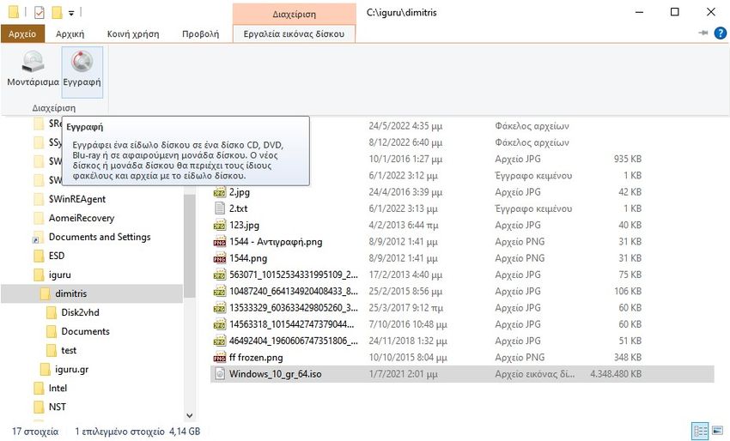The height and width of the screenshot is (441, 730).
Task: Click the 123.jpg file icon
Action: [x=220, y=225]
